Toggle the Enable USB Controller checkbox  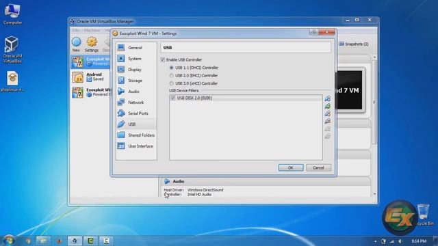tap(163, 59)
